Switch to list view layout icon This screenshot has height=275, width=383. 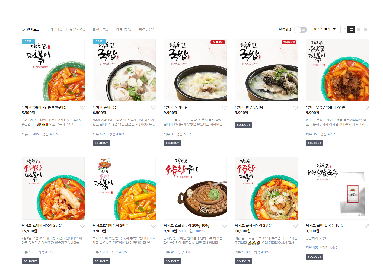pos(344,30)
